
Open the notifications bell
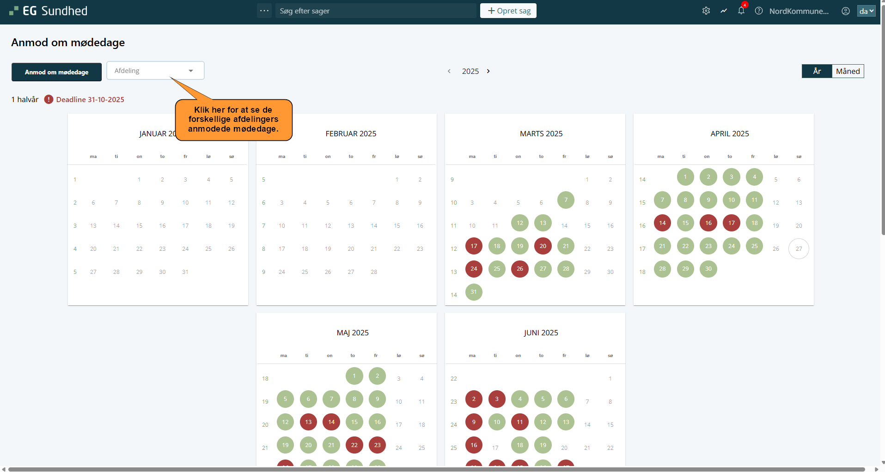741,11
